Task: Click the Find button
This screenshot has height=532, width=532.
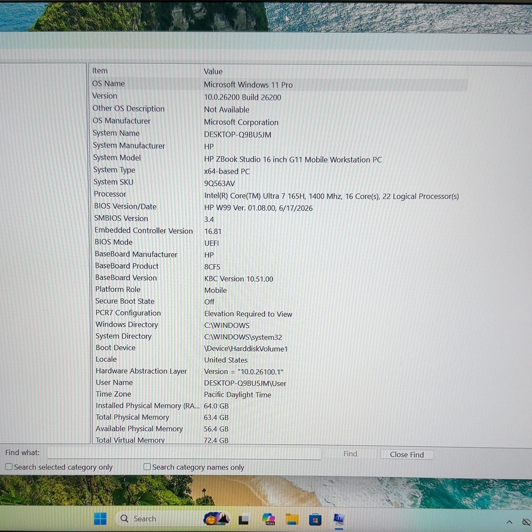Action: 350,454
